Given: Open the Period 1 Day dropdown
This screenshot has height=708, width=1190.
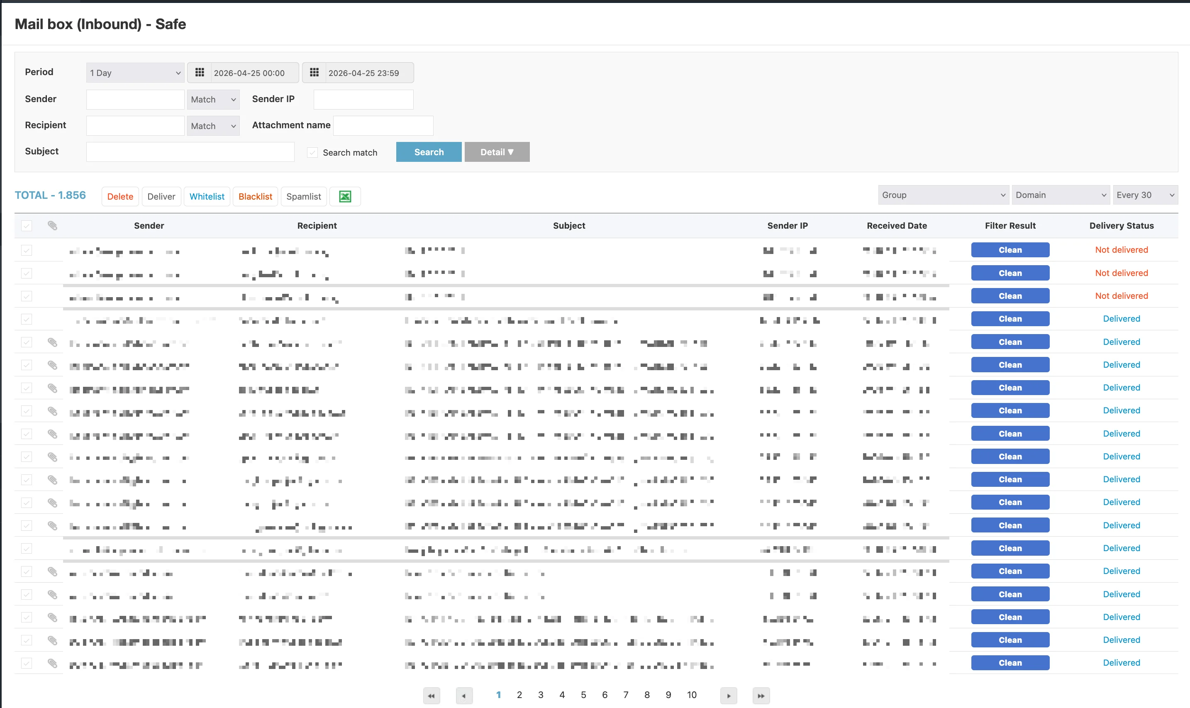Looking at the screenshot, I should pos(135,73).
